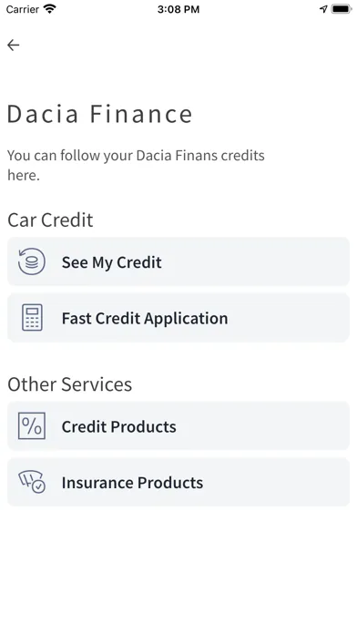Click the percent icon for Credit Products
The image size is (357, 634).
click(32, 425)
